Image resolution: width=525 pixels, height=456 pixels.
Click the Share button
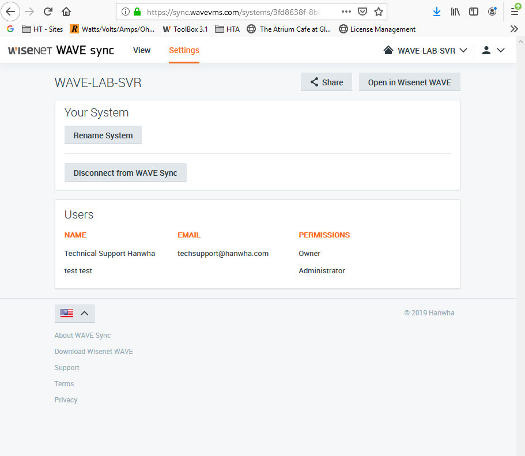[x=326, y=82]
